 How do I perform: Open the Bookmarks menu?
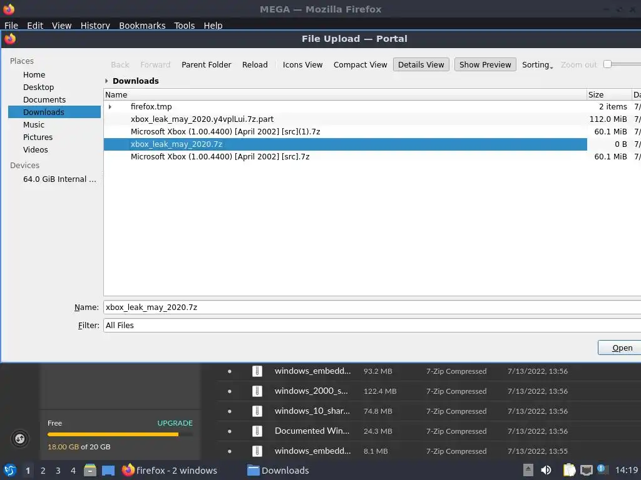(x=142, y=25)
